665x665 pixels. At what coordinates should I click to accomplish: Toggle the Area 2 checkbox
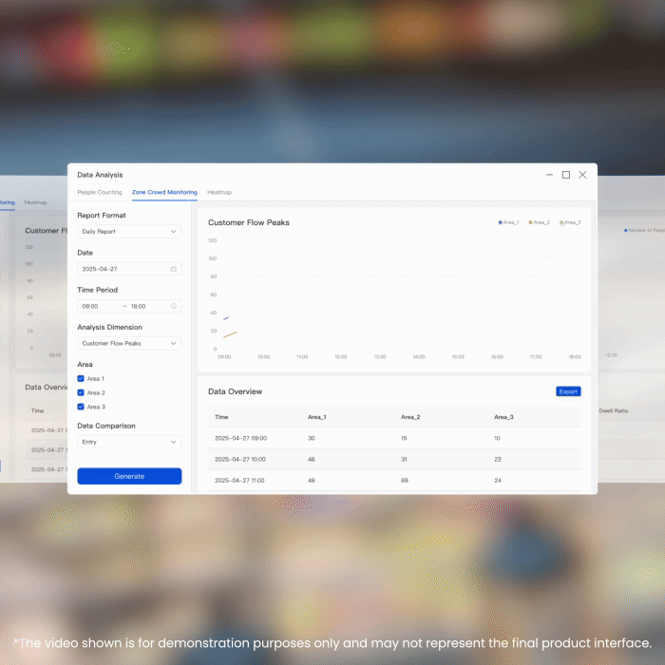coord(81,392)
